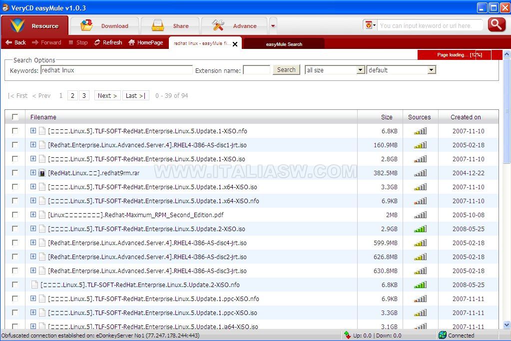Click the Extension name field
This screenshot has width=511, height=341.
[256, 70]
